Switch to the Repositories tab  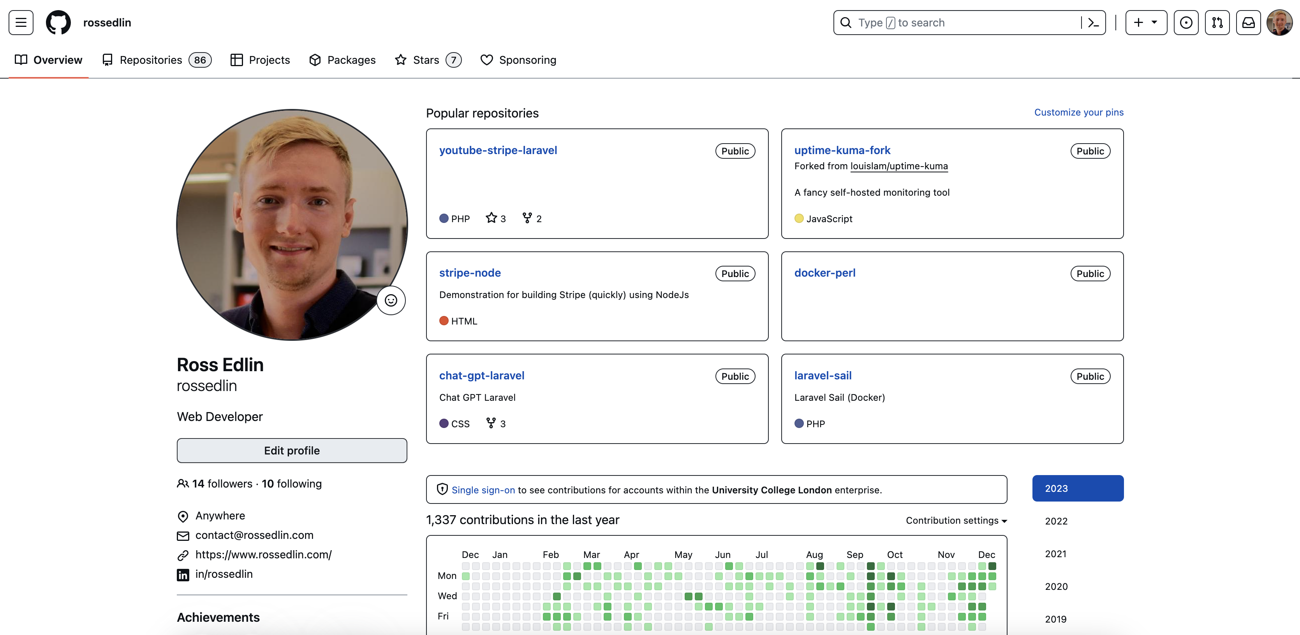157,60
